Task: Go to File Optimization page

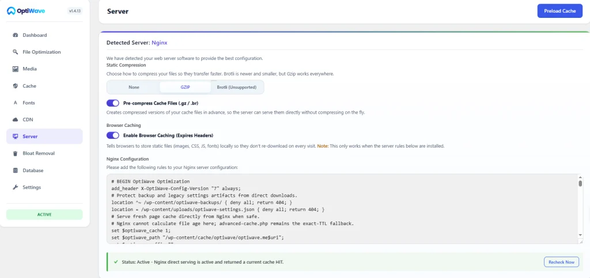Action: point(44,52)
